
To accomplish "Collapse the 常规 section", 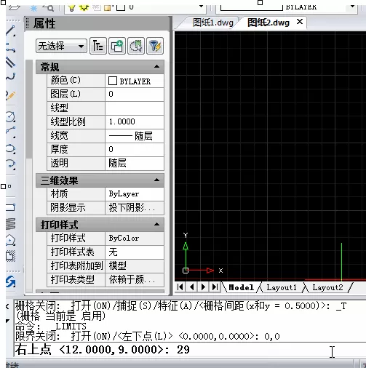I will coord(156,66).
